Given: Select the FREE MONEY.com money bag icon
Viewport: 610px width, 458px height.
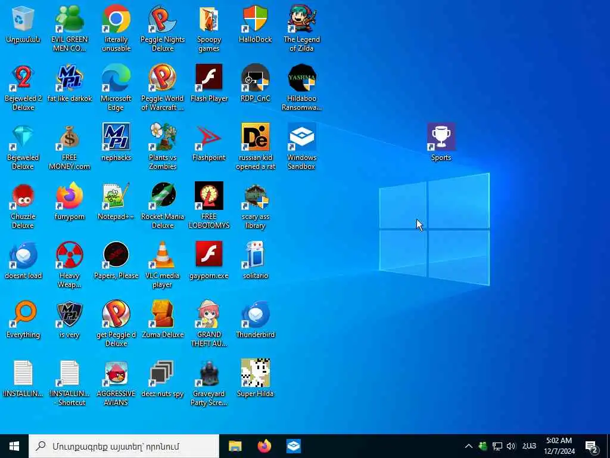Looking at the screenshot, I should pyautogui.click(x=69, y=147).
